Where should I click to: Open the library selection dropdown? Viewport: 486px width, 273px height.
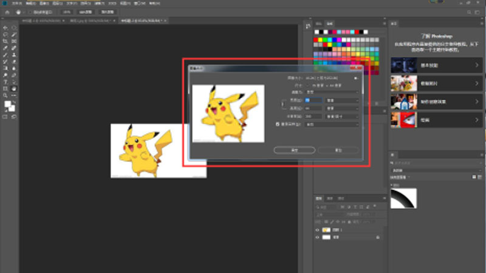click(x=436, y=170)
